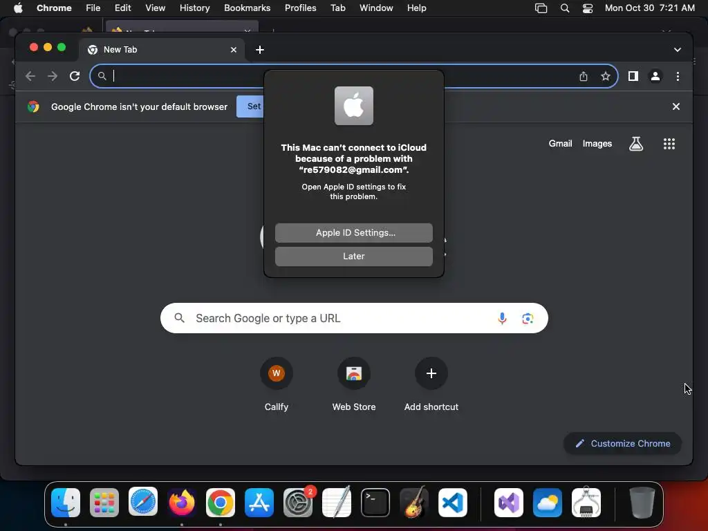708x531 pixels.
Task: Start voice search with microphone icon
Action: pyautogui.click(x=502, y=318)
